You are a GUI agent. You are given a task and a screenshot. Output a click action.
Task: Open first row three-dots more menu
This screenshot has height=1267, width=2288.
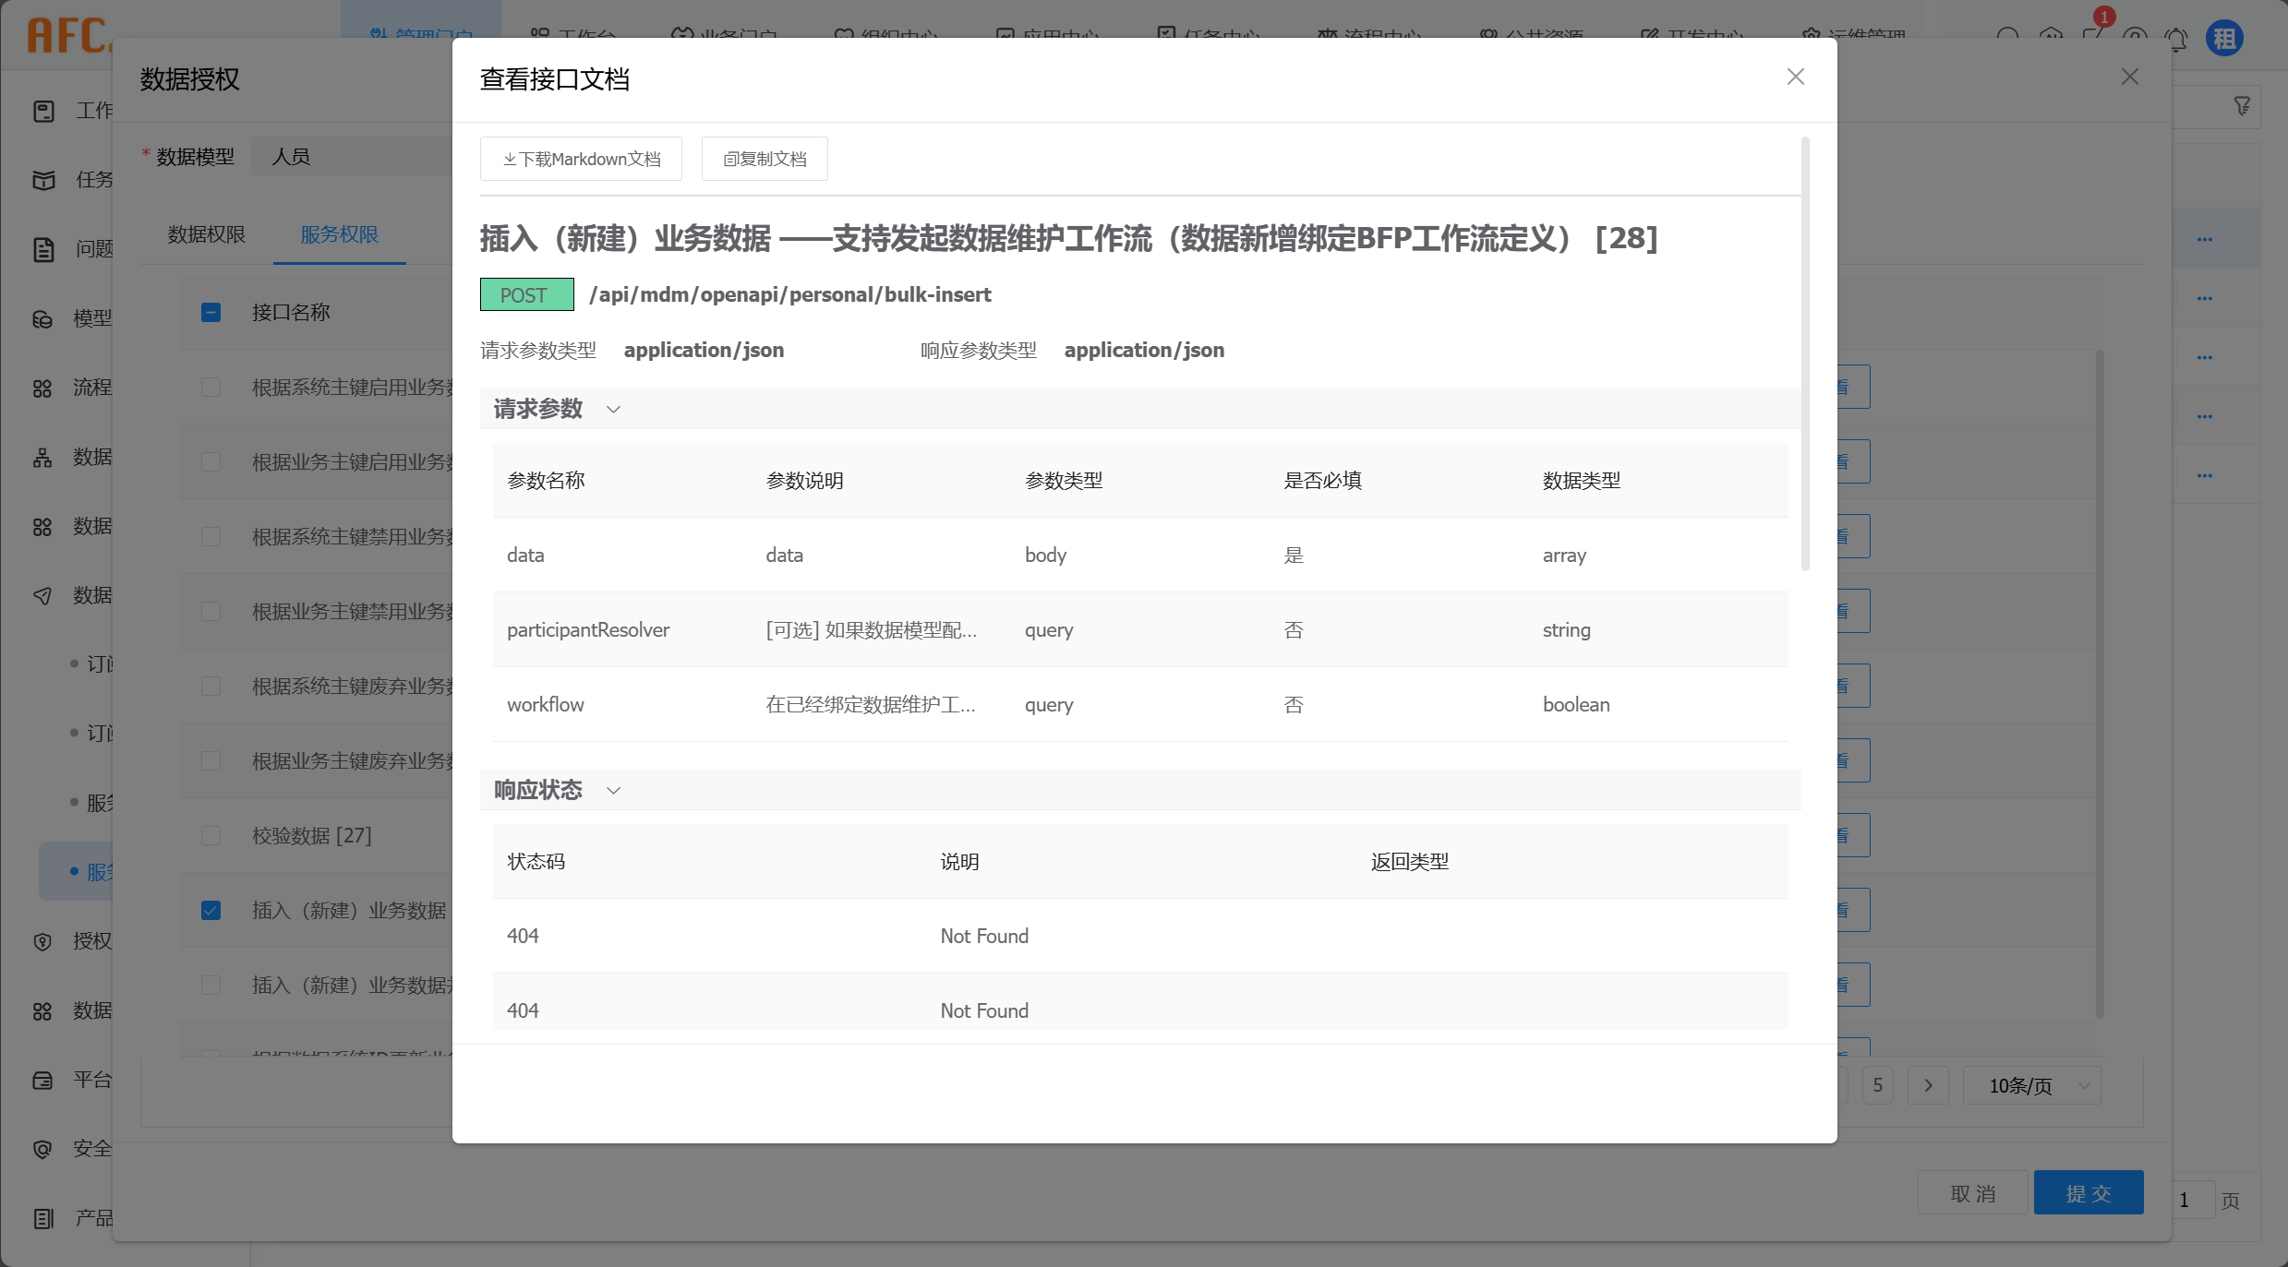(x=2205, y=240)
